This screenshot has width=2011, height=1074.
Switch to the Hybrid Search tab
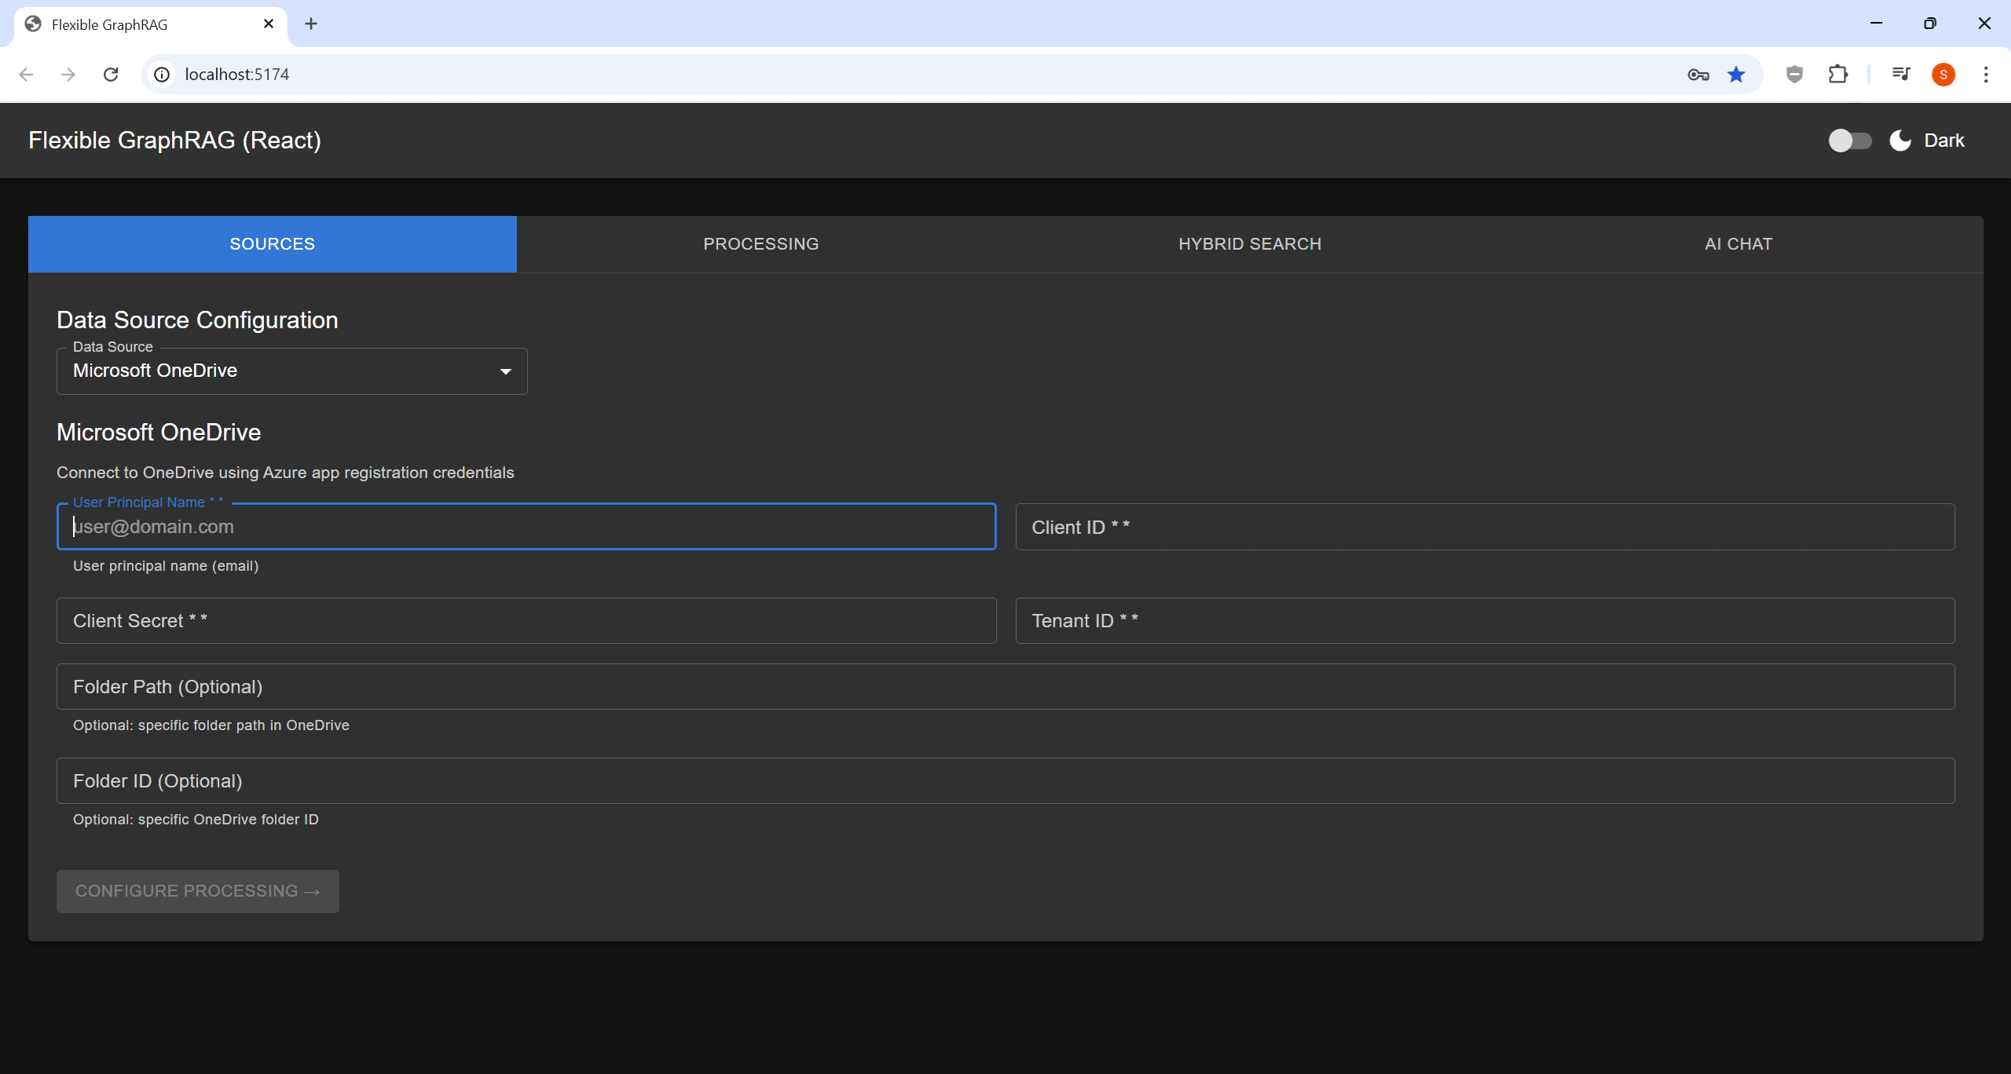point(1249,243)
